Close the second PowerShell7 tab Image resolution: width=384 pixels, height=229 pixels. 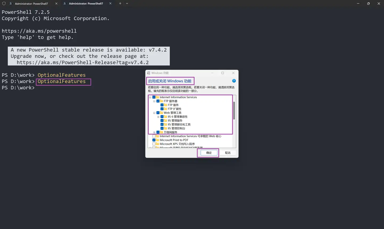pyautogui.click(x=110, y=3)
